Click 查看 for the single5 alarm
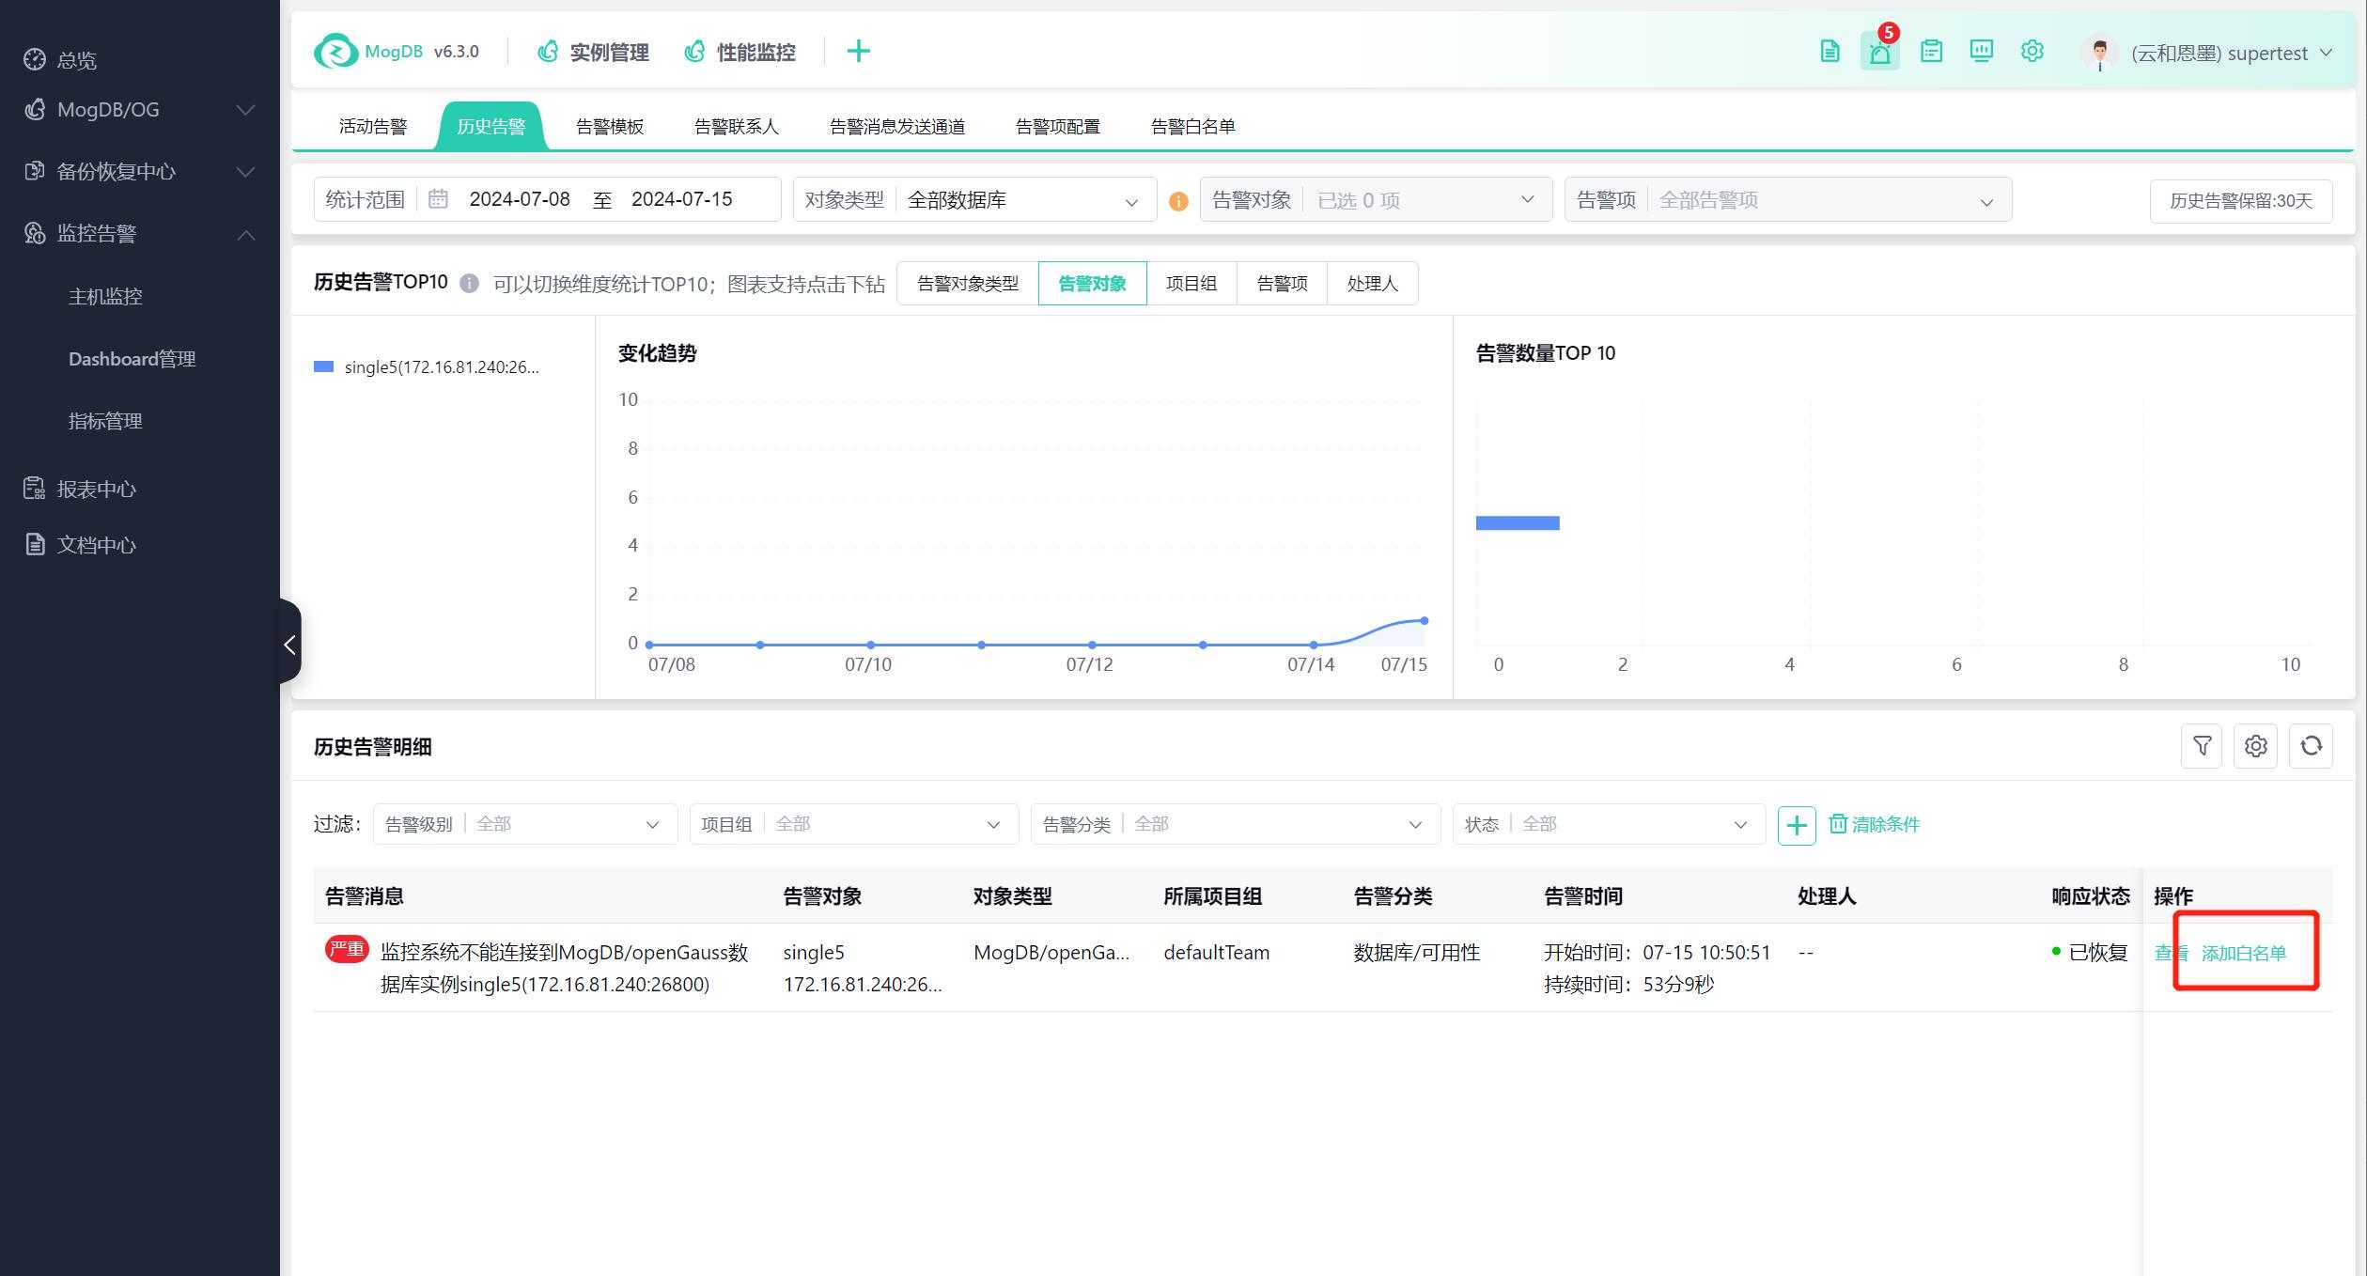 (x=2172, y=953)
